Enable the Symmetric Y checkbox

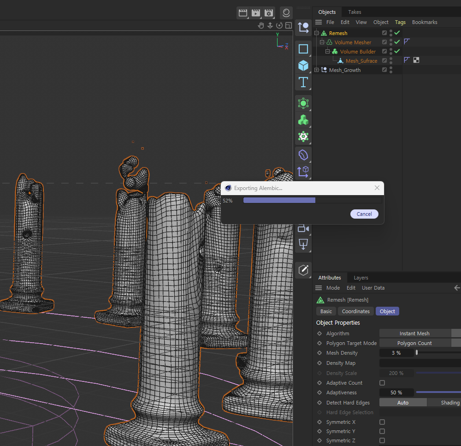tap(382, 431)
